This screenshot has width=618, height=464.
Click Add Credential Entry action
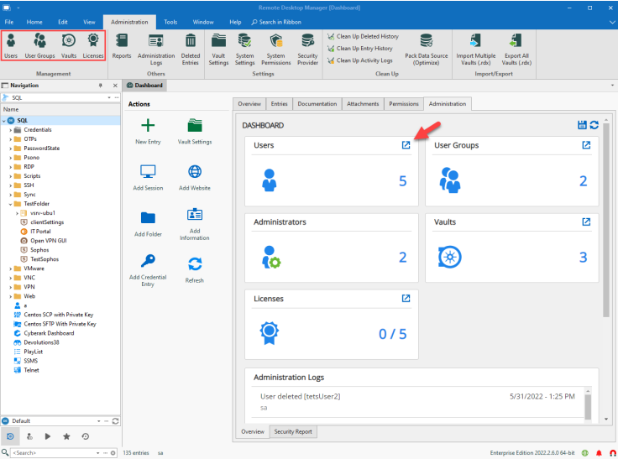point(148,271)
